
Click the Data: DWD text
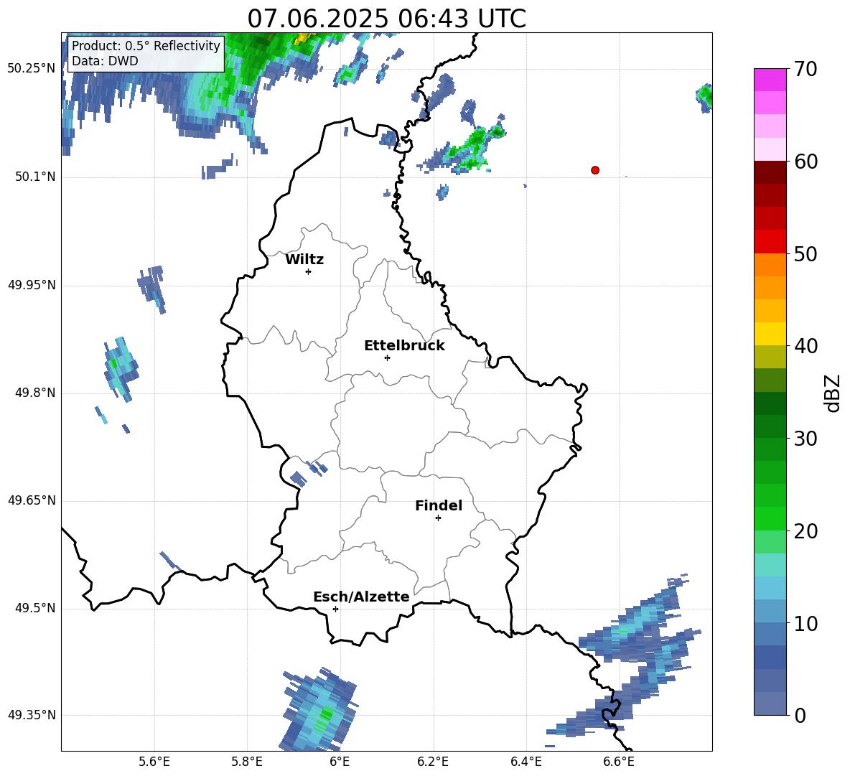point(105,61)
